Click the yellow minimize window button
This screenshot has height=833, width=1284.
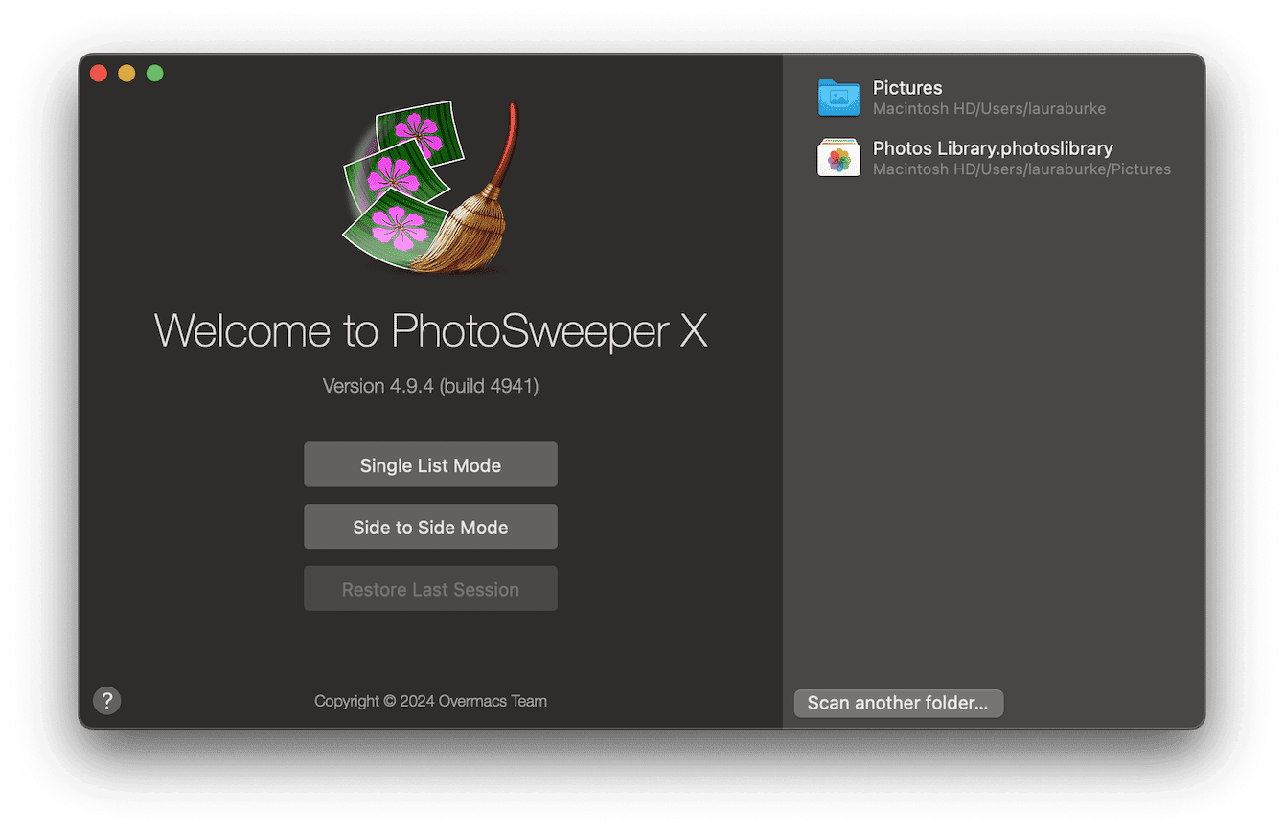[x=126, y=72]
